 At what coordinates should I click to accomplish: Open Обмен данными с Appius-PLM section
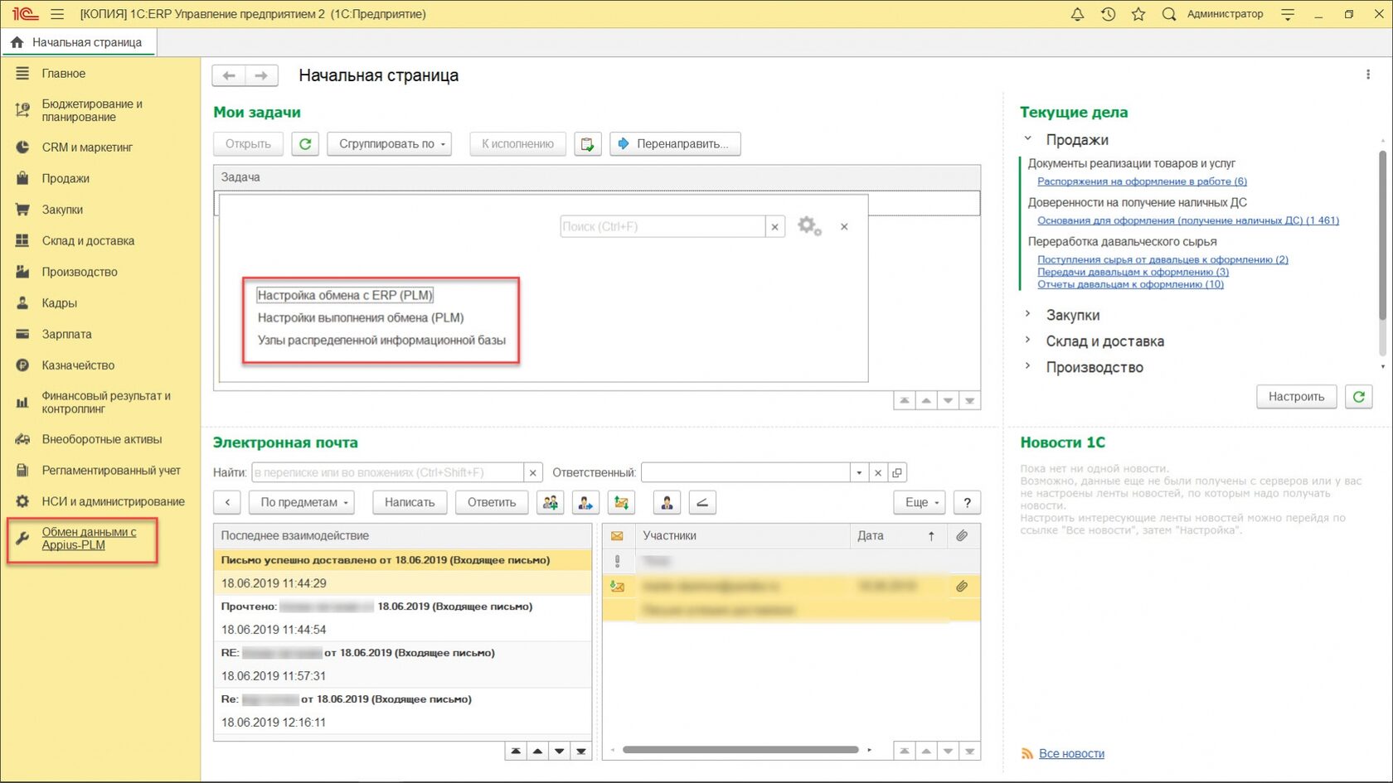[89, 539]
